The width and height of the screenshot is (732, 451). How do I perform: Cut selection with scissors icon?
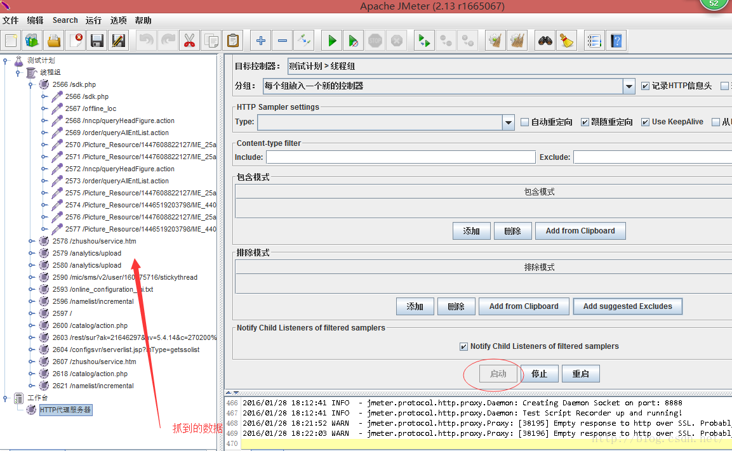tap(189, 41)
